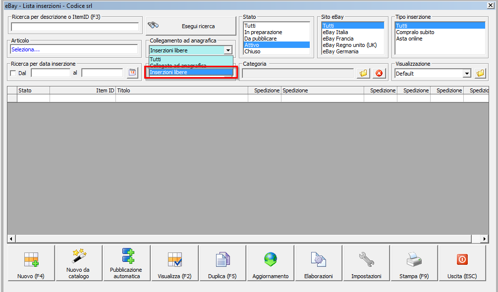Open Nuovo da catalogo wizard
This screenshot has height=292, width=498.
pyautogui.click(x=79, y=263)
